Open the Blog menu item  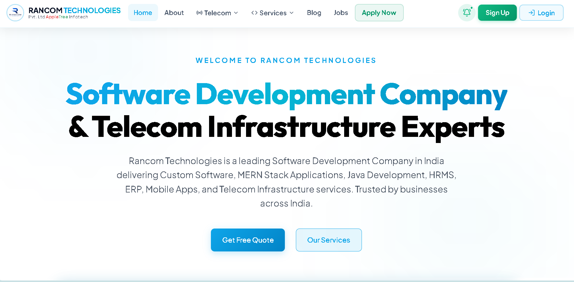click(x=314, y=13)
